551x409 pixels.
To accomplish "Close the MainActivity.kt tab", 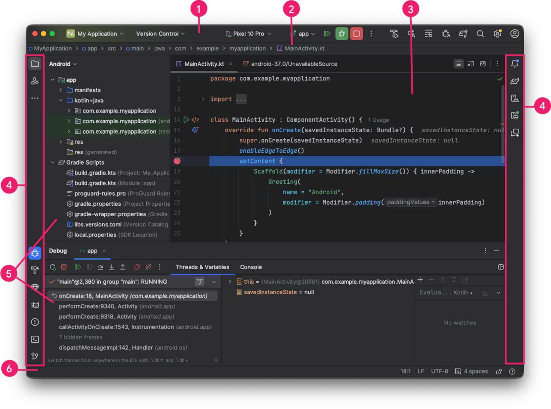I will tap(231, 64).
